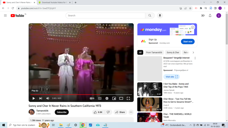Open the media control icon in browser toolbar
Viewport: 228px width, 128px height.
tap(205, 8)
